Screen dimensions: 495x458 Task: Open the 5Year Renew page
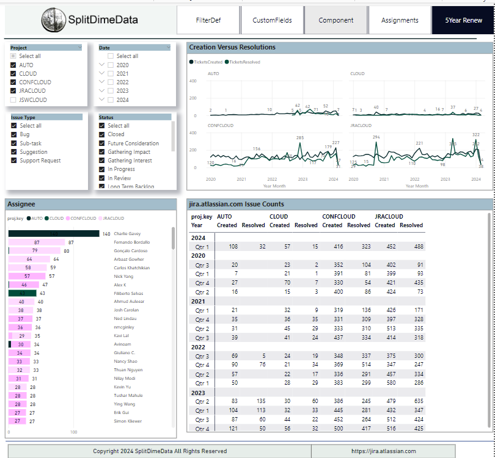463,20
